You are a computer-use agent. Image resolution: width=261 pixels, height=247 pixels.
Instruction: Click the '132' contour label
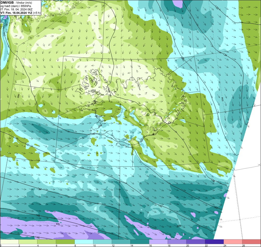tap(217, 8)
